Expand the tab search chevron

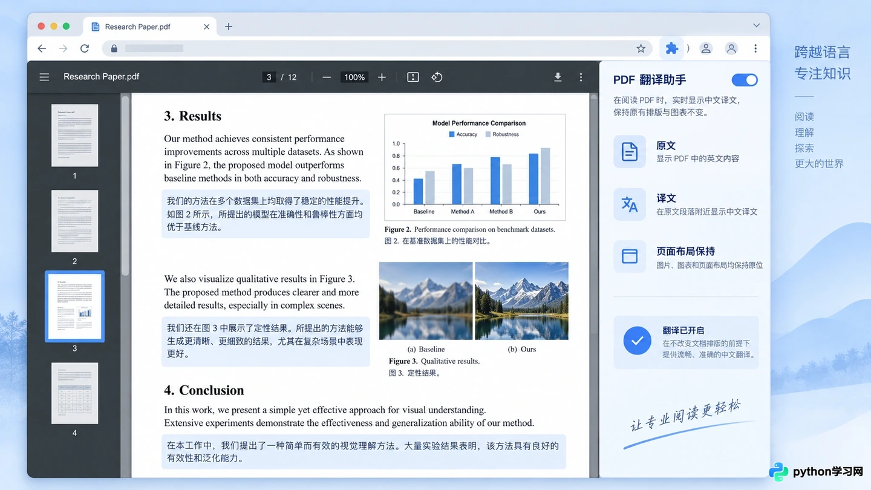click(x=756, y=25)
